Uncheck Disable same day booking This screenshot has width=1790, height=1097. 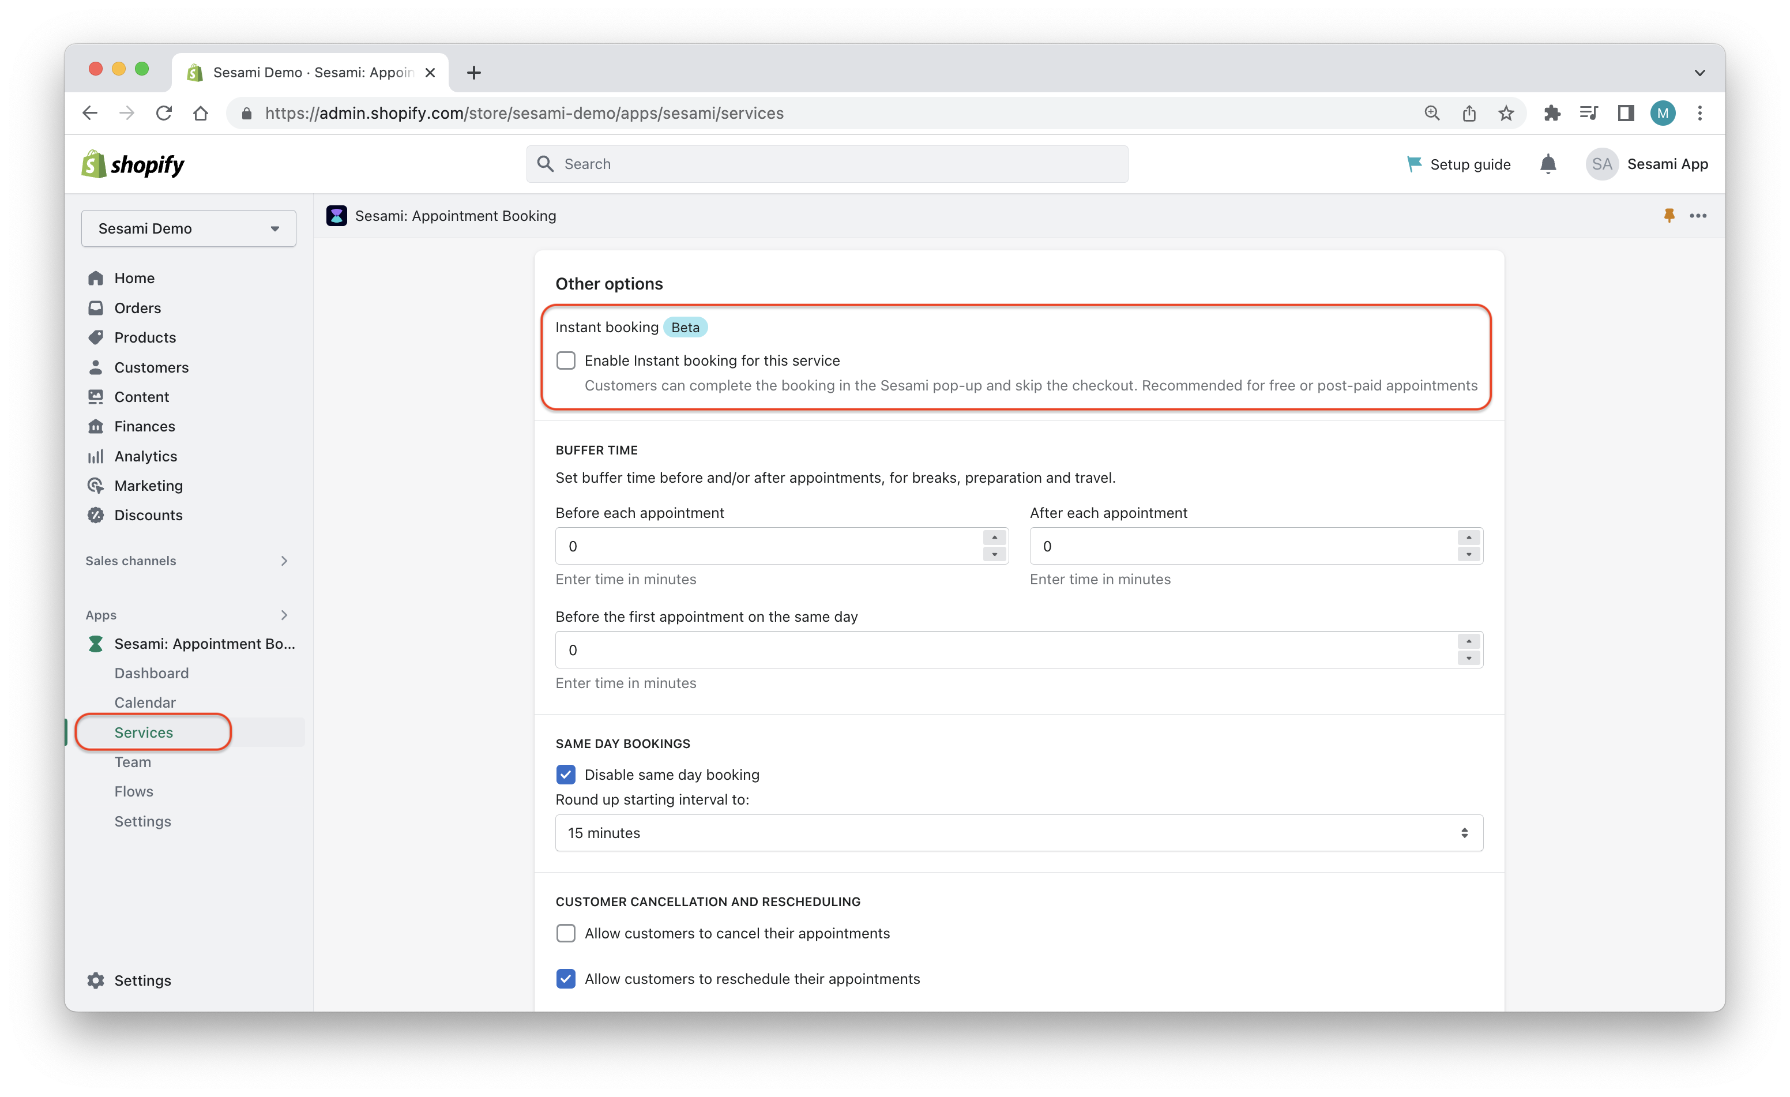click(566, 775)
